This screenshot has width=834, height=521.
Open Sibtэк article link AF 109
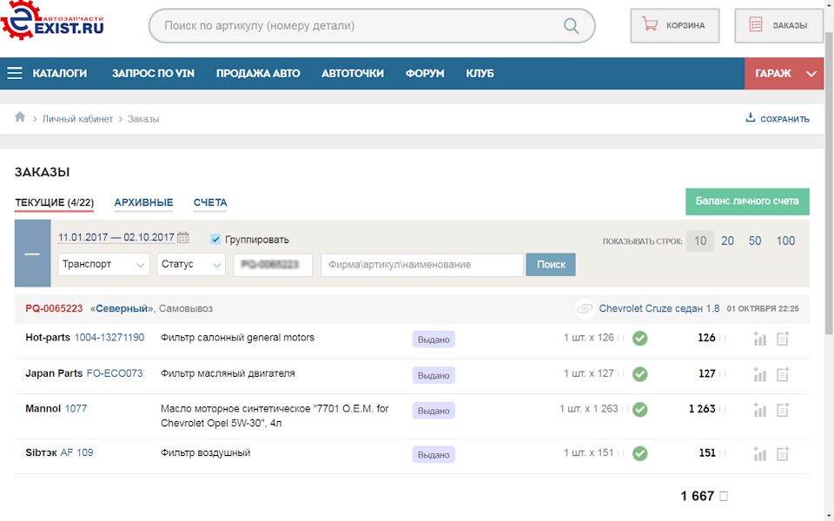point(76,452)
